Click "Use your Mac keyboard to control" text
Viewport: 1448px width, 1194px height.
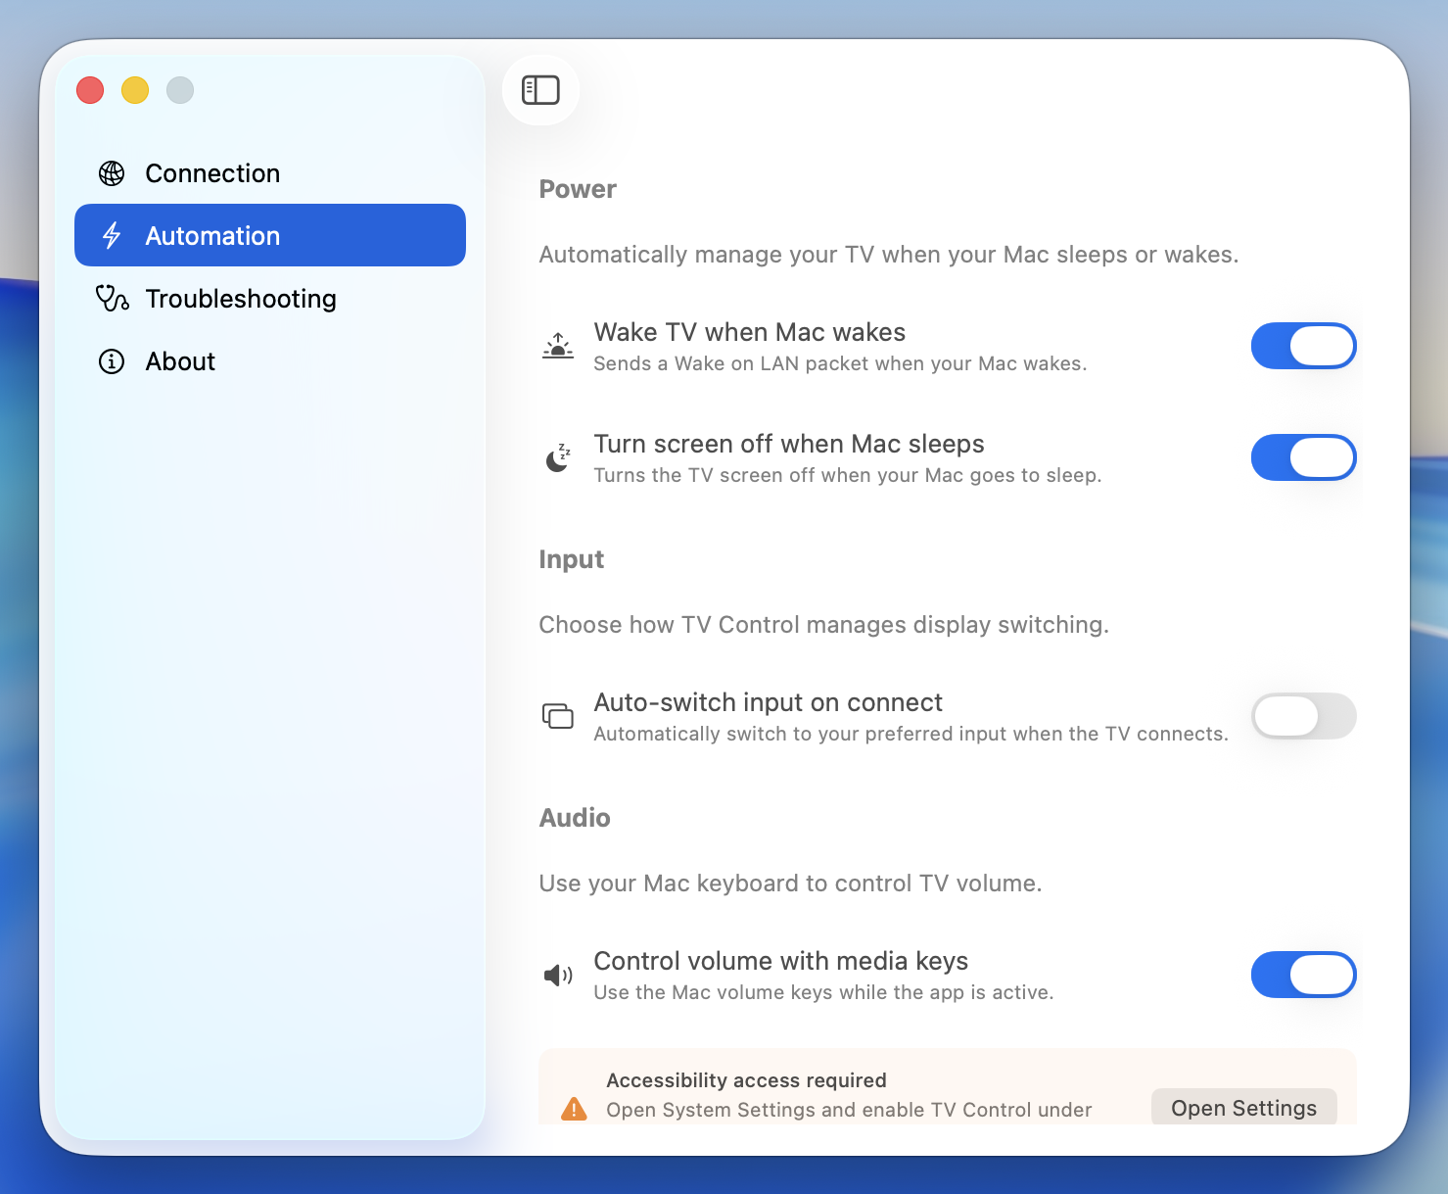coord(790,884)
